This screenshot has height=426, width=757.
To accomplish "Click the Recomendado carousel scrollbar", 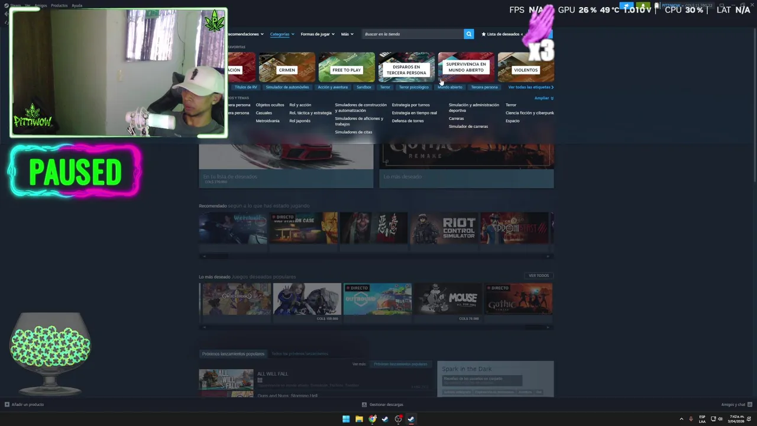I will click(x=376, y=256).
